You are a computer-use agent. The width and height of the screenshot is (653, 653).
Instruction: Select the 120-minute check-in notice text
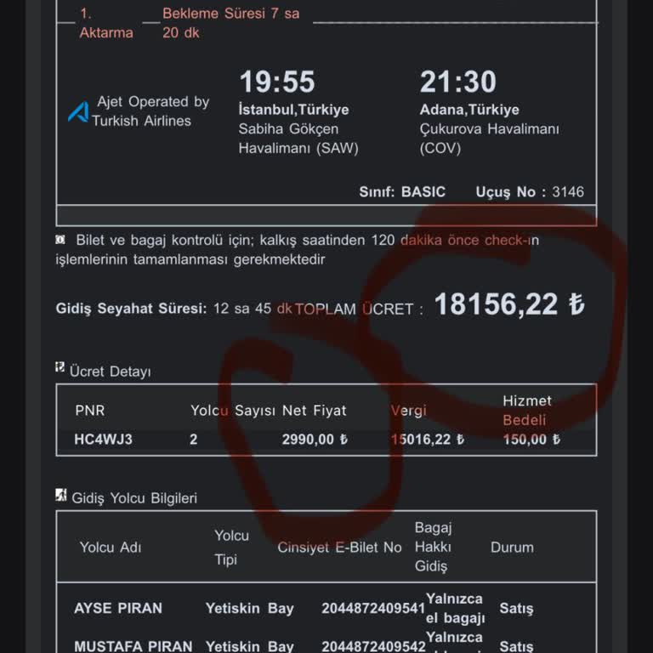click(x=298, y=249)
